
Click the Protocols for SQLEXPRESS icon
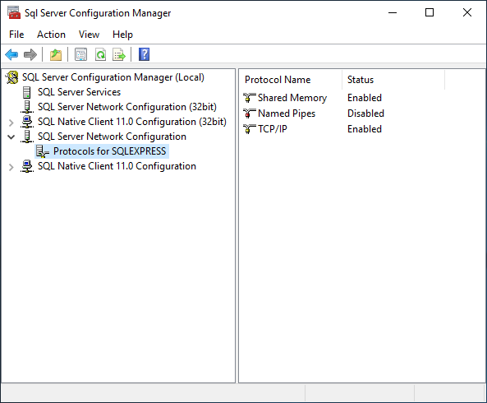click(43, 151)
